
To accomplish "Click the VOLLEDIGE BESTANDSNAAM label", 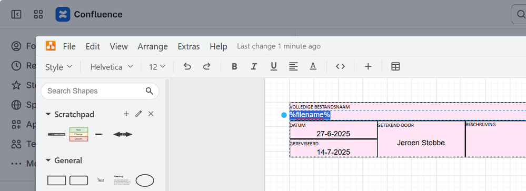I will (320, 107).
